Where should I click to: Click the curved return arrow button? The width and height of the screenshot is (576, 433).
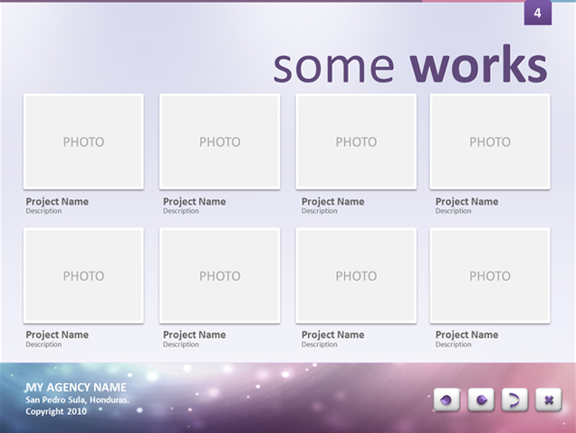pos(514,399)
